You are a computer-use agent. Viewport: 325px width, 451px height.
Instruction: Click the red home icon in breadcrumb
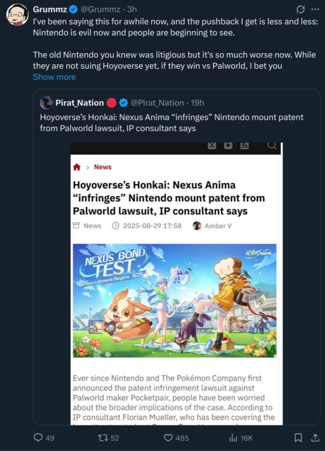coord(77,167)
